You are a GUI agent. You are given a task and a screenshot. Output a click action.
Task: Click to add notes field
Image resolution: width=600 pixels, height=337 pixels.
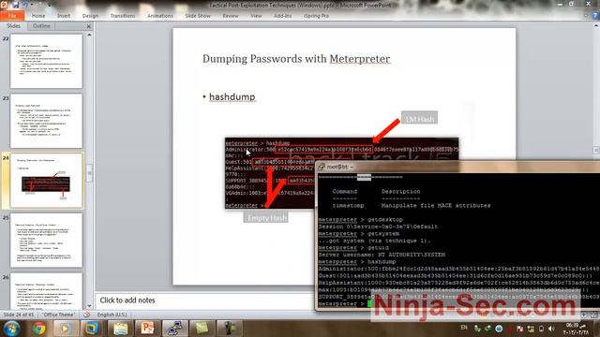coord(204,300)
